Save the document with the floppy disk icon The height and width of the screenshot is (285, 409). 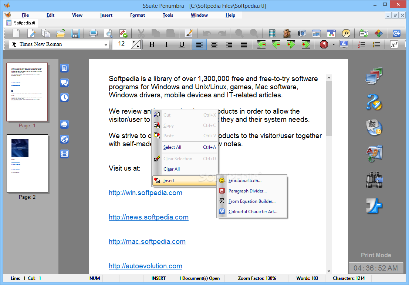(x=75, y=33)
